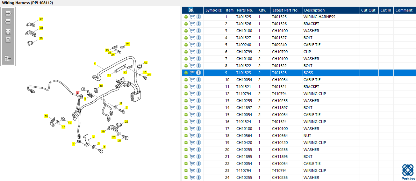This screenshot has width=416, height=181.
Task: Click the Cut Out column header
Action: (369, 10)
